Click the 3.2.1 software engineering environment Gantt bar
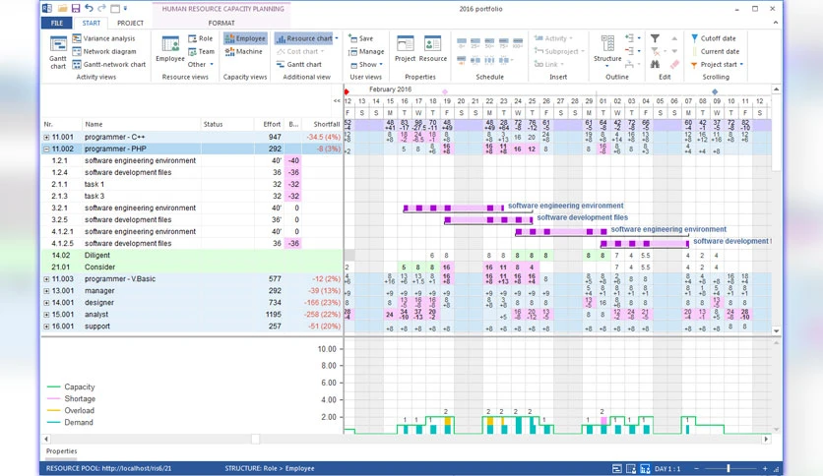 (454, 208)
